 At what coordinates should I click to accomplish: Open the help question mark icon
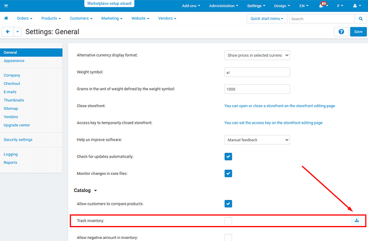click(x=341, y=32)
